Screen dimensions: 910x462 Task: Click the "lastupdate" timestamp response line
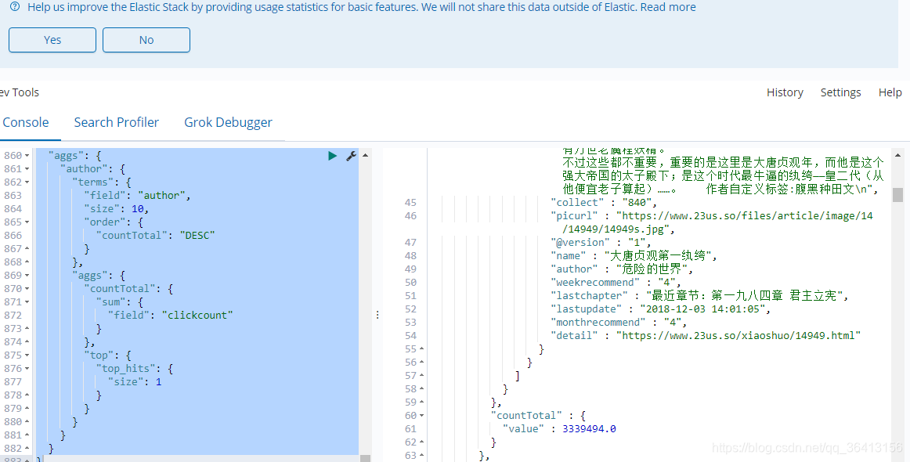tap(660, 309)
